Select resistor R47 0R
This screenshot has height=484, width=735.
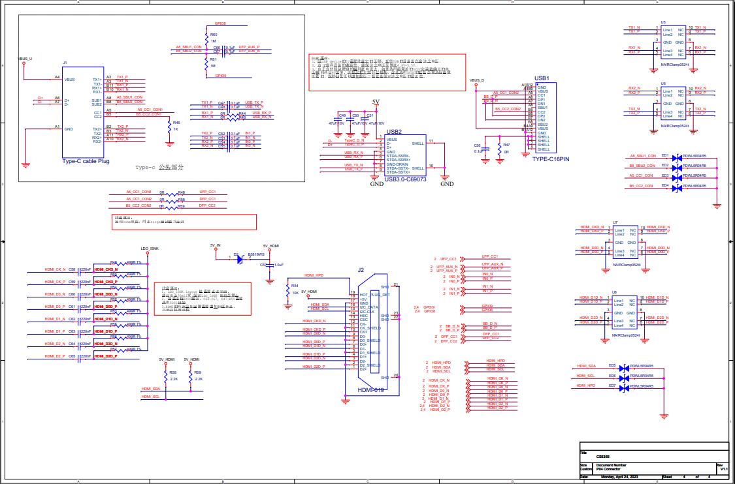[500, 149]
